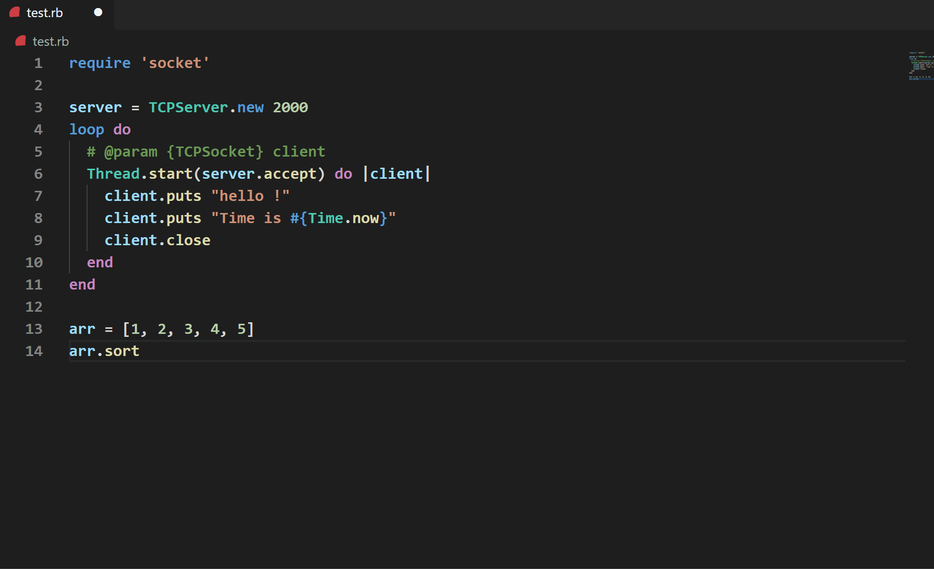Click the loop keyword on line 4
Image resolution: width=934 pixels, height=569 pixels.
point(87,130)
